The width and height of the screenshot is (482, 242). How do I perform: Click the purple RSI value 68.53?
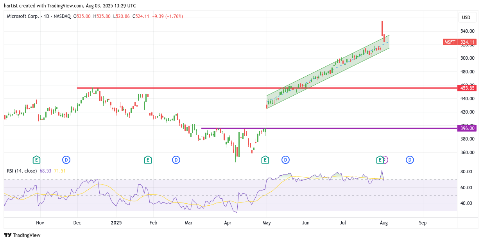[x=45, y=171]
